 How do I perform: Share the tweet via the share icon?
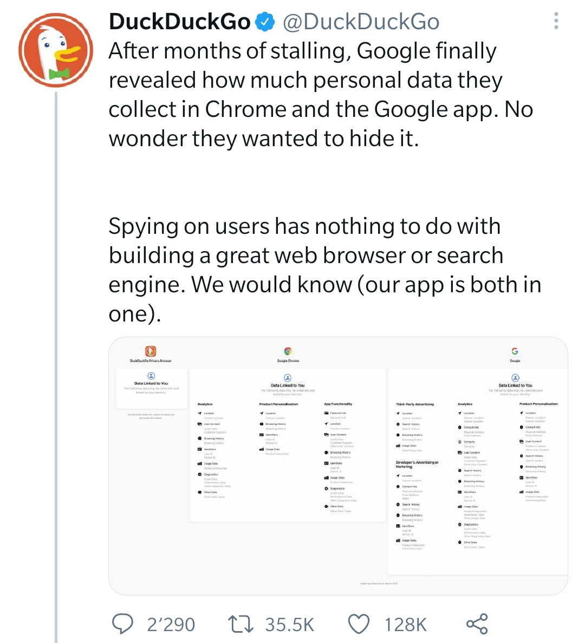point(477,624)
